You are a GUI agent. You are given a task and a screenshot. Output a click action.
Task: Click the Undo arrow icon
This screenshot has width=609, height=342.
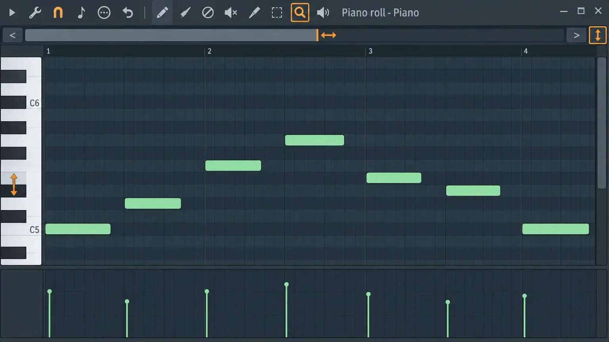tap(128, 13)
